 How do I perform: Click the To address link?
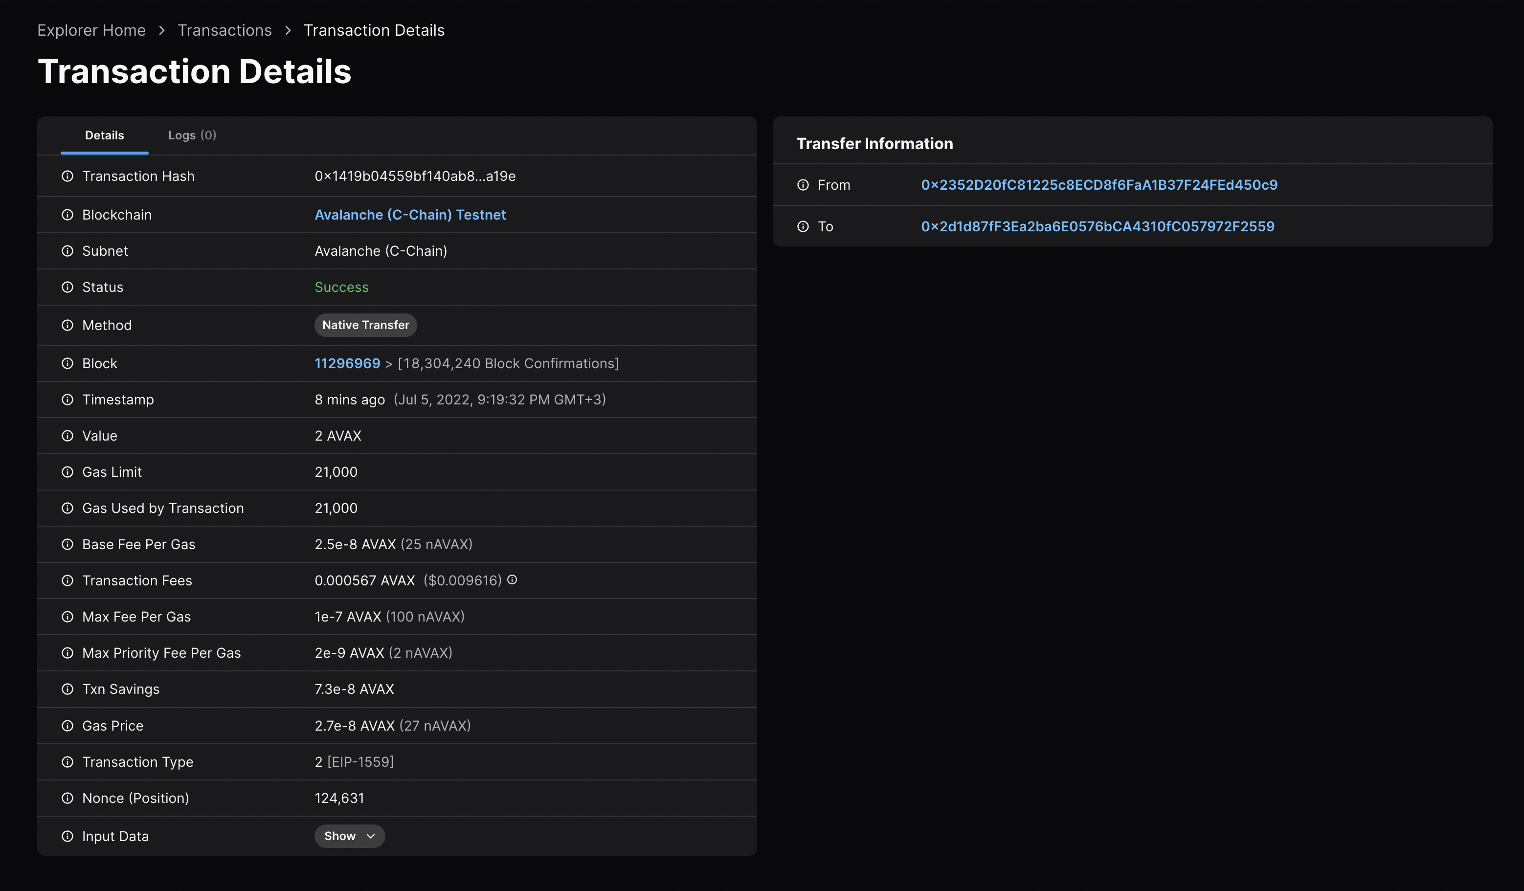(x=1098, y=226)
